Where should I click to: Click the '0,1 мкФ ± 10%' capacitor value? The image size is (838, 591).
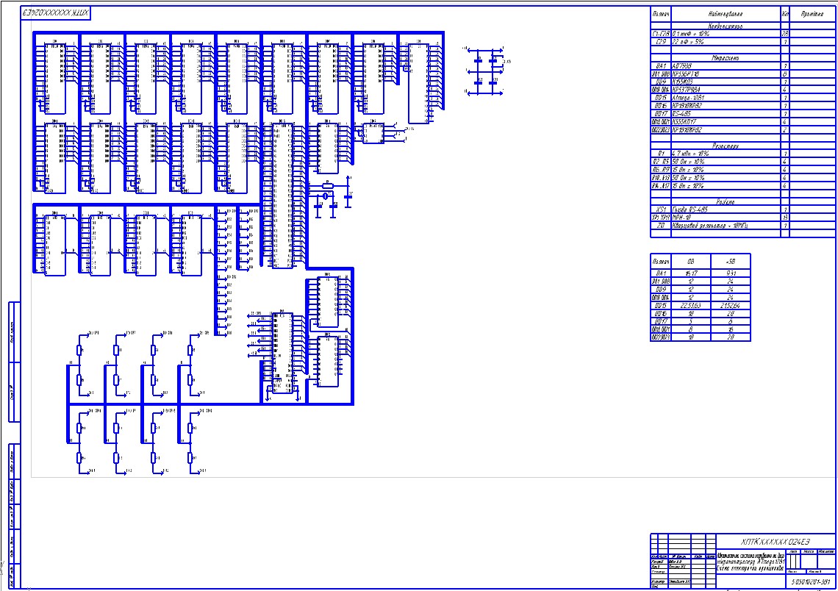point(691,34)
